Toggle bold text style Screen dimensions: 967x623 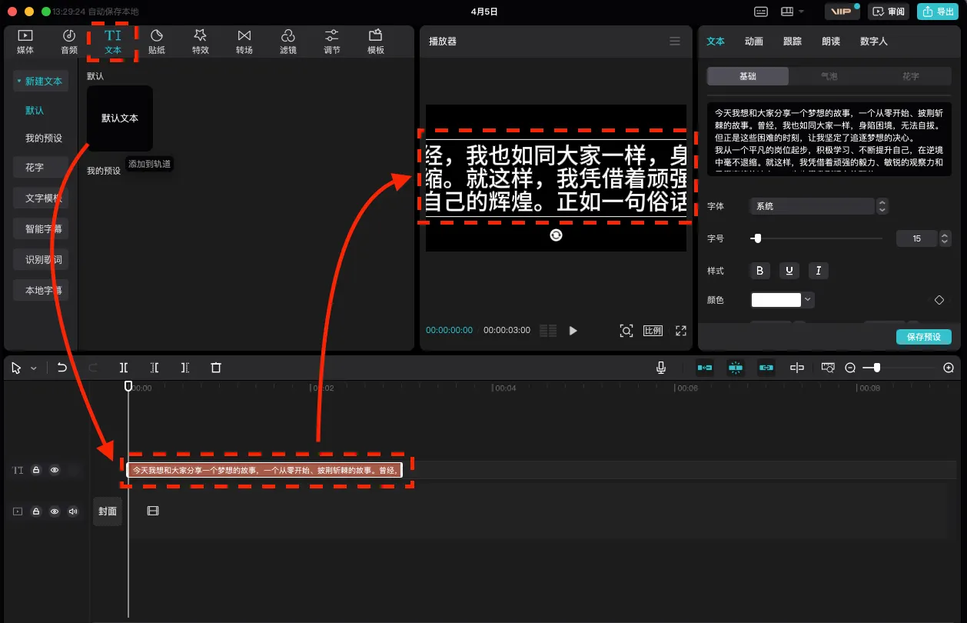(760, 271)
